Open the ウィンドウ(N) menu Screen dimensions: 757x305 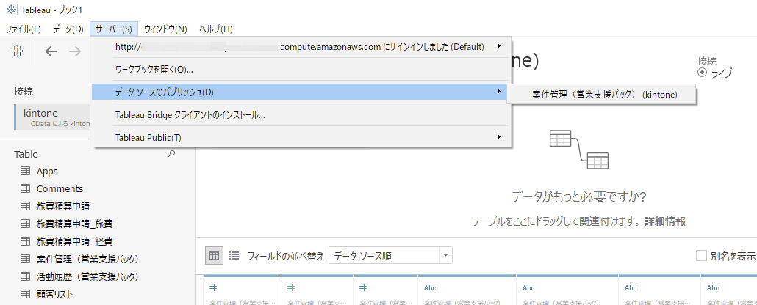[165, 29]
